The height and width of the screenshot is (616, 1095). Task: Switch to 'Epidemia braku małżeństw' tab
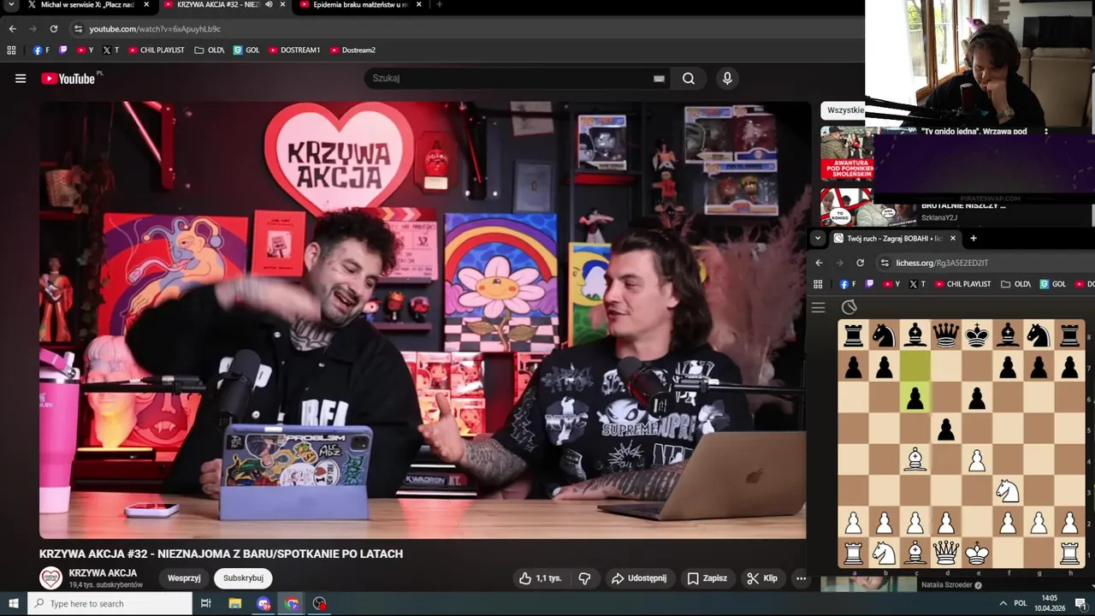[359, 5]
